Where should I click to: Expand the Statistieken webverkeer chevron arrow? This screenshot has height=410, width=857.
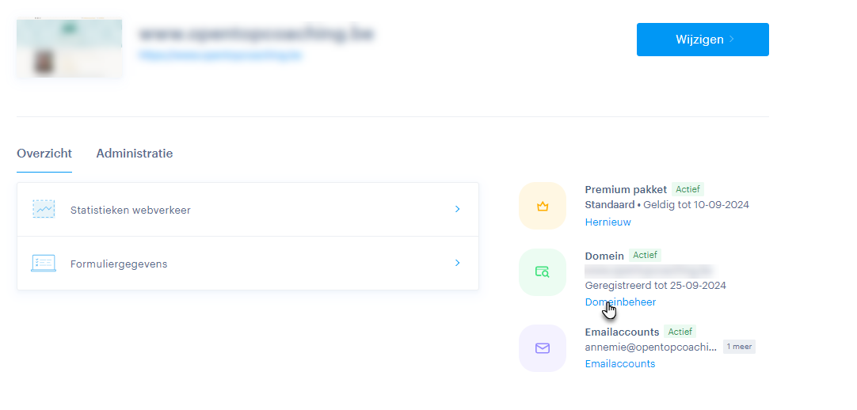click(x=458, y=209)
